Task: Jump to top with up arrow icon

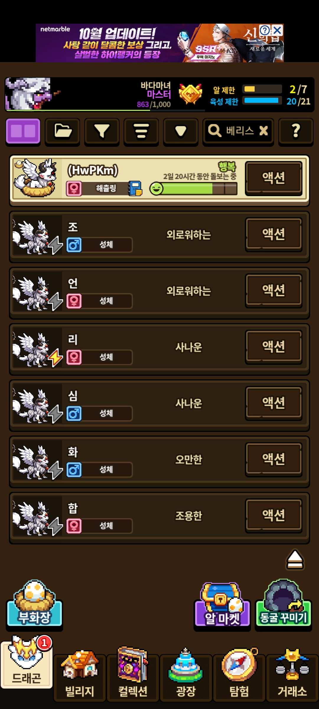Action: pos(295,559)
